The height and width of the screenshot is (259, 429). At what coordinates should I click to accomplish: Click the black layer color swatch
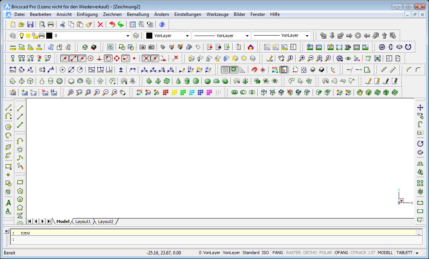tap(49, 36)
